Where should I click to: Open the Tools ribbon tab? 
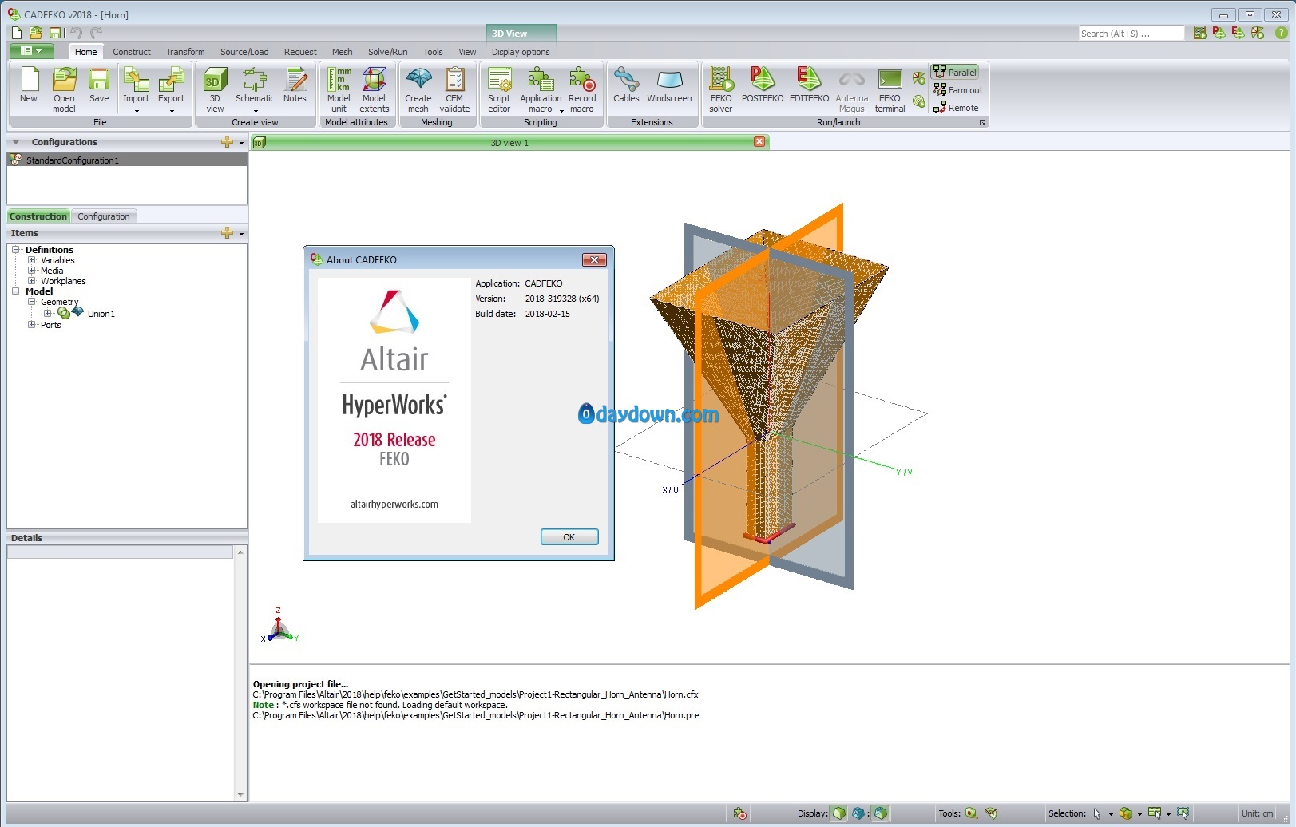pos(433,52)
